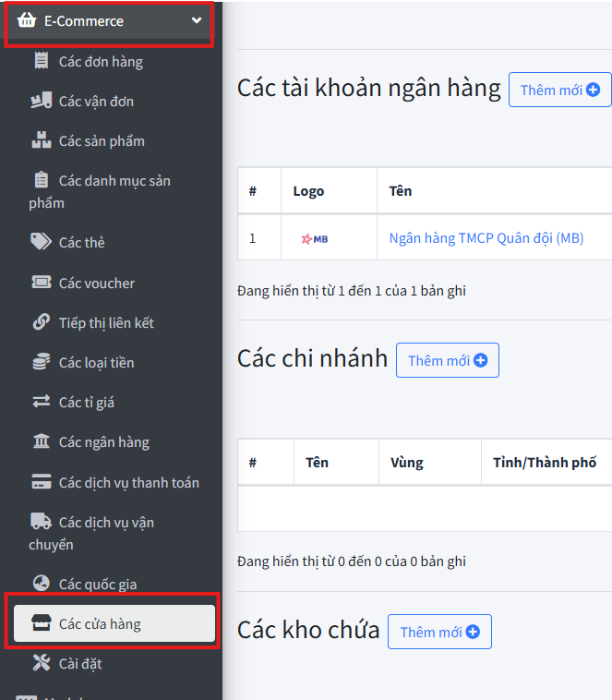Click the truck icon for Các dịch vụ vận chuyển
The image size is (612, 700).
(41, 522)
